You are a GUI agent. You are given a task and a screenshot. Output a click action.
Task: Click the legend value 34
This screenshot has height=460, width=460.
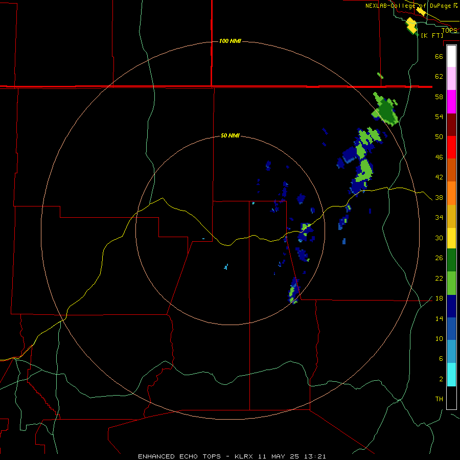point(439,218)
